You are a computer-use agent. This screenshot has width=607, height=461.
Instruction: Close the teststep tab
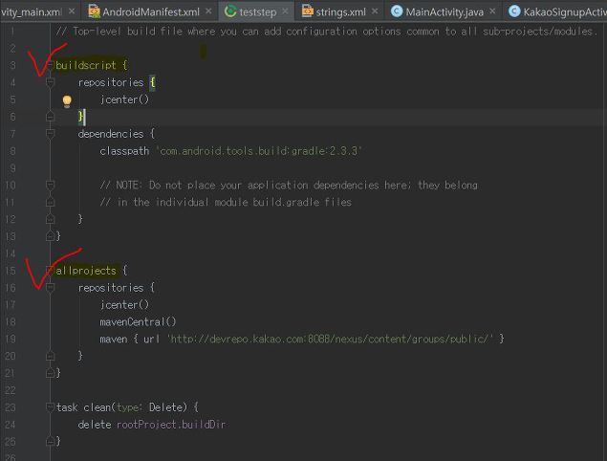click(x=285, y=11)
